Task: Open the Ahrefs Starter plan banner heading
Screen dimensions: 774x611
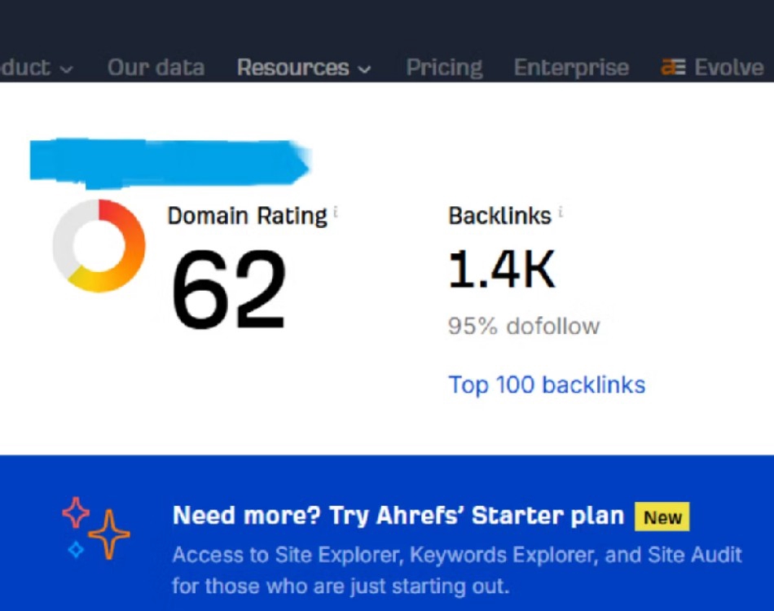Action: coord(398,516)
